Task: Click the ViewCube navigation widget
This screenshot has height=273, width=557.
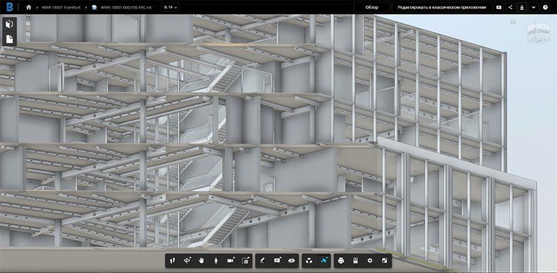Action: [538, 33]
